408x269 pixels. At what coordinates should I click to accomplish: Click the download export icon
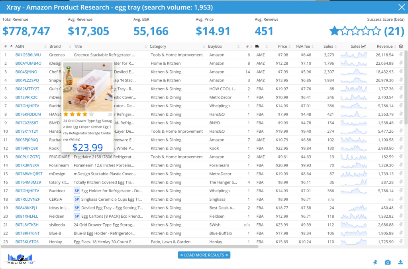click(x=400, y=262)
